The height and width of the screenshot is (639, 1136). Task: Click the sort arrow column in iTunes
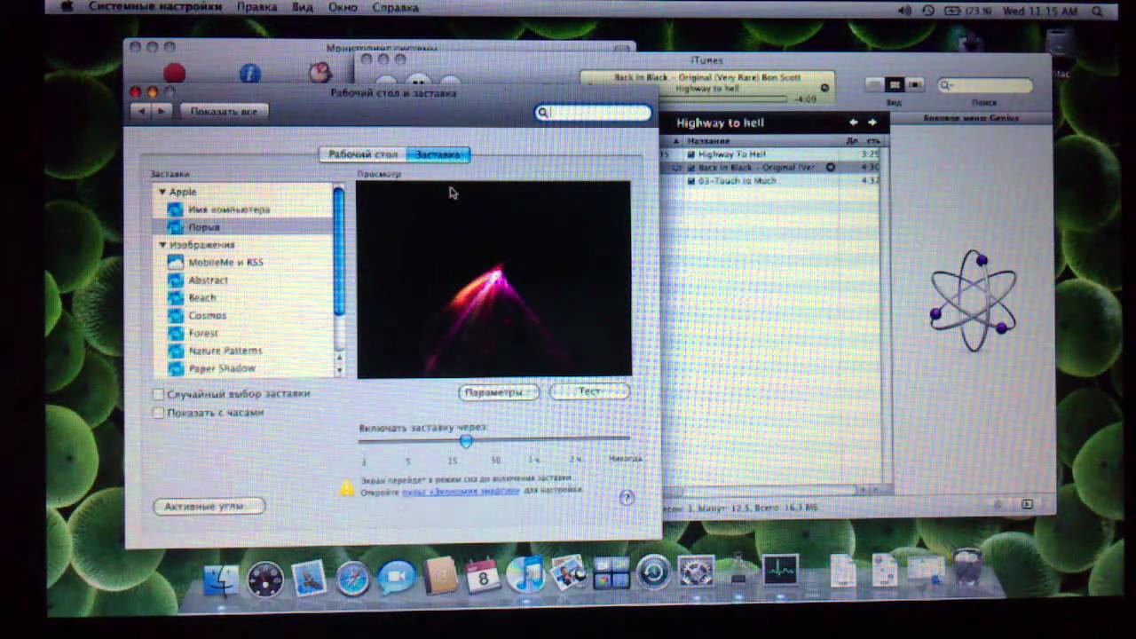point(675,141)
